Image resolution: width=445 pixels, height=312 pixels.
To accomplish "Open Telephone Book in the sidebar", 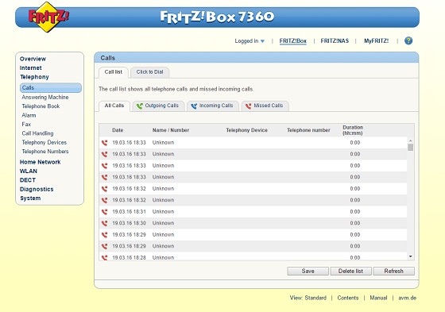I will (41, 106).
